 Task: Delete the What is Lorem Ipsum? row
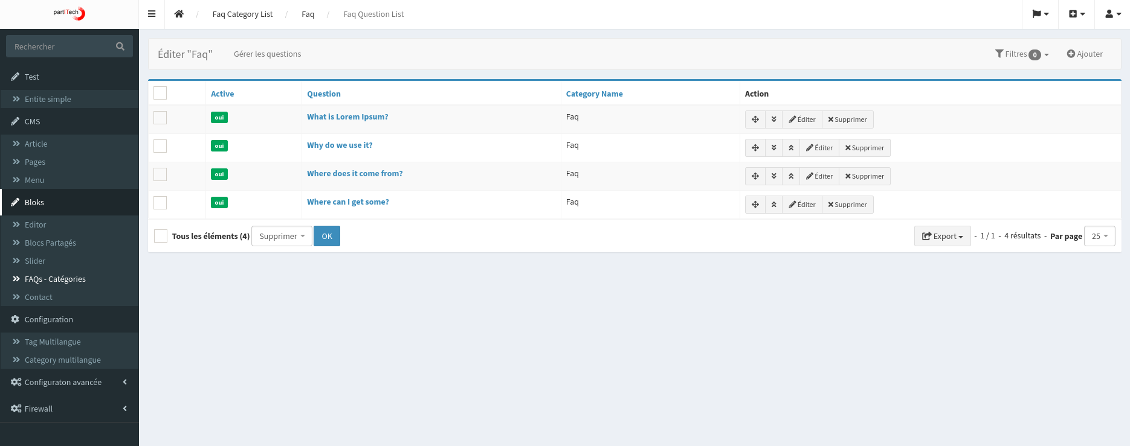pos(848,119)
